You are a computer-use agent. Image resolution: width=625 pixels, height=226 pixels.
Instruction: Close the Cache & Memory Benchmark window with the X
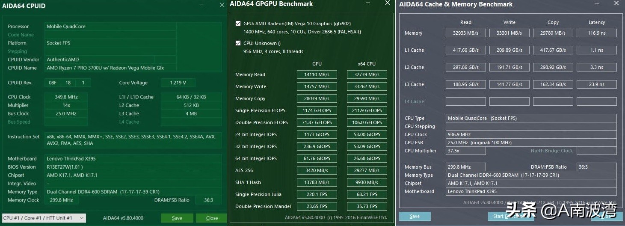pyautogui.click(x=616, y=3)
